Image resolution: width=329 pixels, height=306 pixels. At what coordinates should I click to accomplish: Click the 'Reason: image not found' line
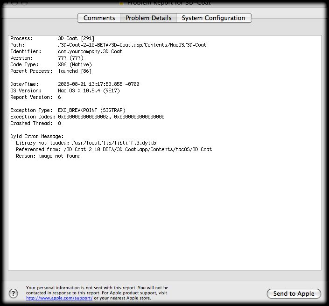48,156
